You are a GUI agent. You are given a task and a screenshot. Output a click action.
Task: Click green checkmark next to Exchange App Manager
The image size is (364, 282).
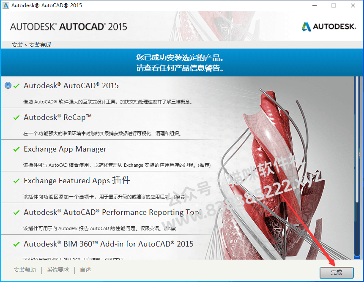tap(16, 149)
